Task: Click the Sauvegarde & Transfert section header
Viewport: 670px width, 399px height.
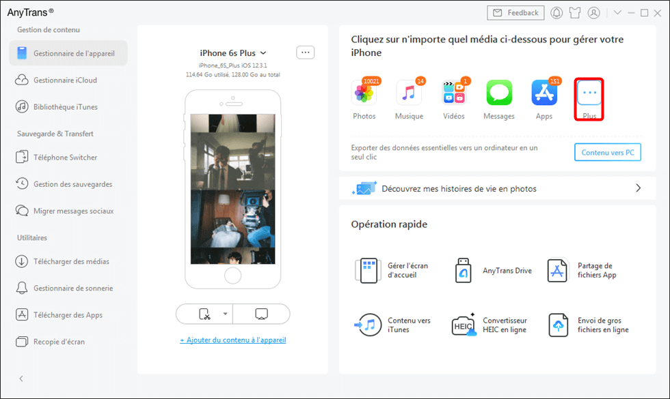Action: pyautogui.click(x=55, y=134)
